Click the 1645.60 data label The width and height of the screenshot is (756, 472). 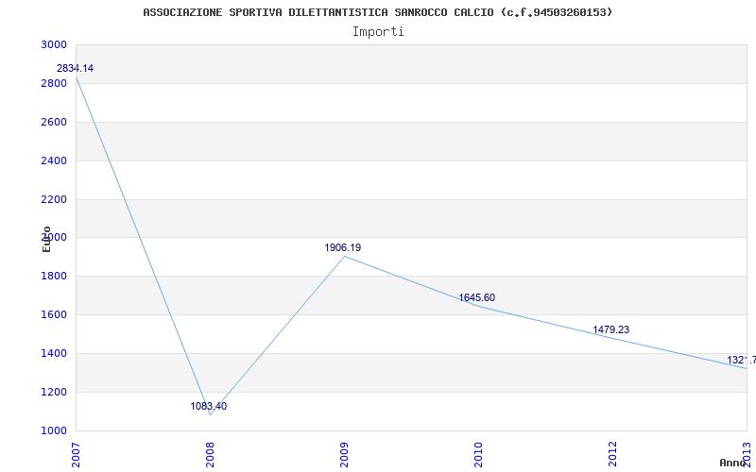point(477,297)
